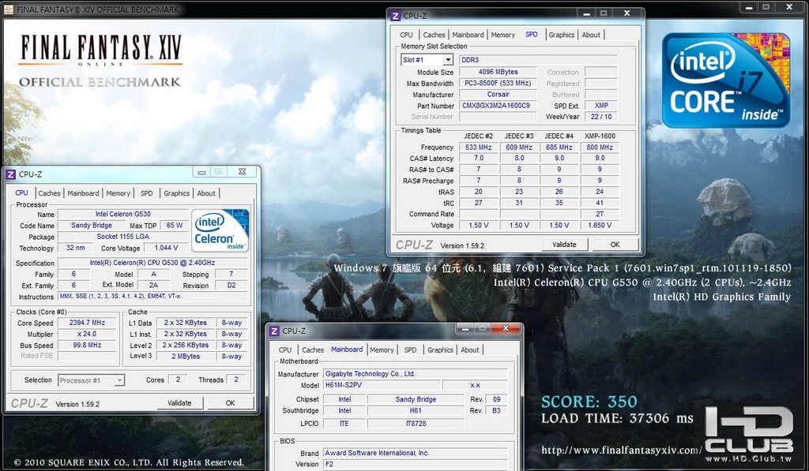
Task: Click the Core Speed value 2394.7 MHz
Action: pos(87,323)
